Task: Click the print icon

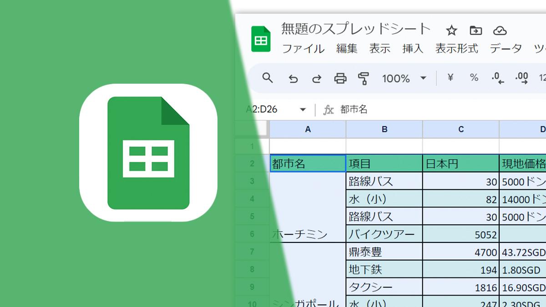Action: [340, 78]
